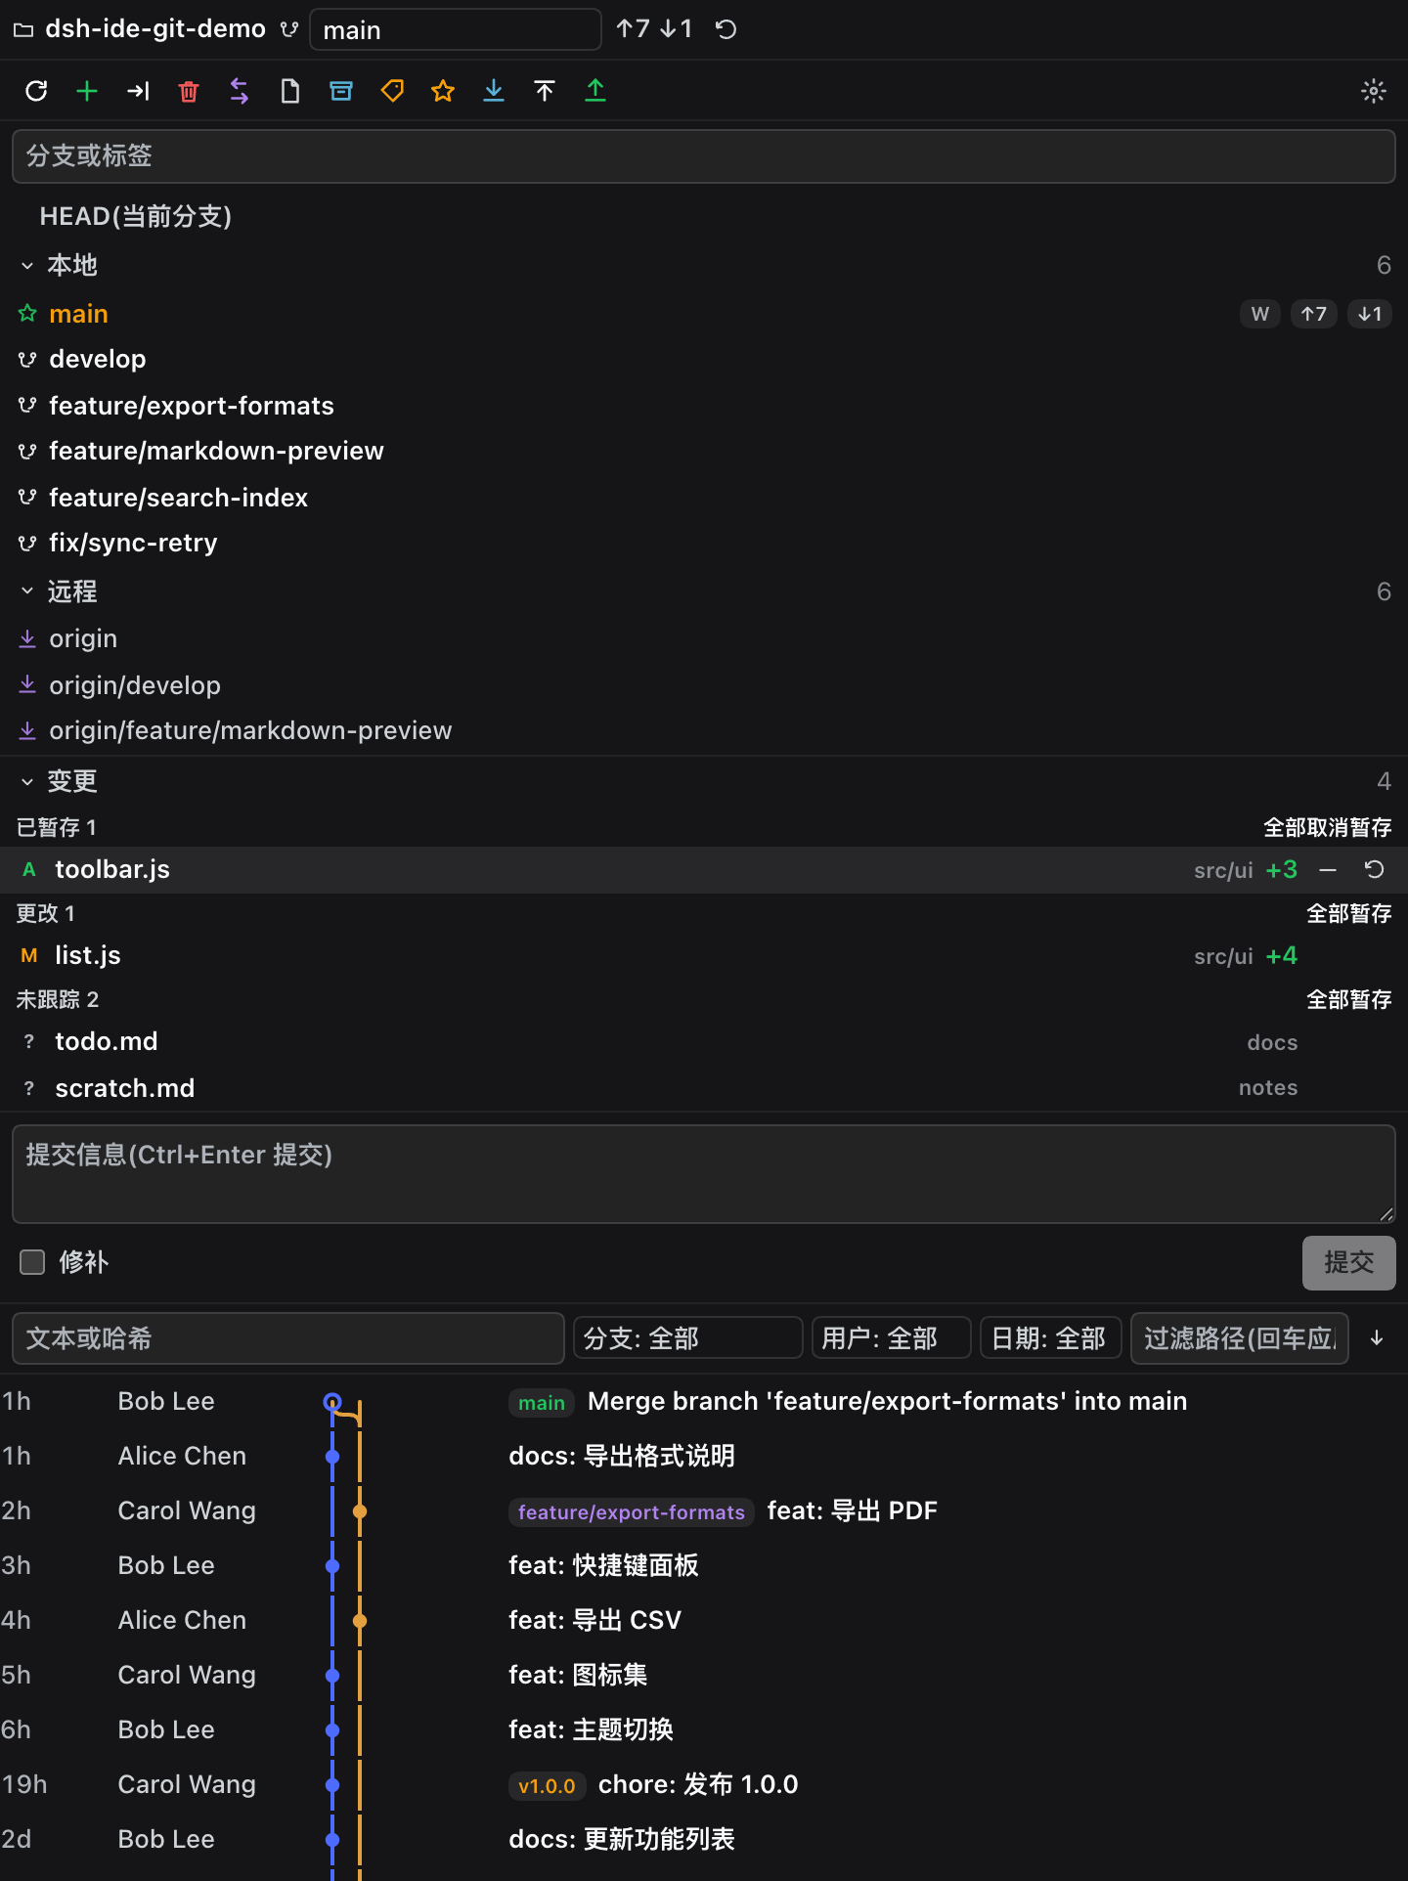Click the minus unstage icon on toolbar.js
The image size is (1408, 1881).
pyautogui.click(x=1328, y=870)
